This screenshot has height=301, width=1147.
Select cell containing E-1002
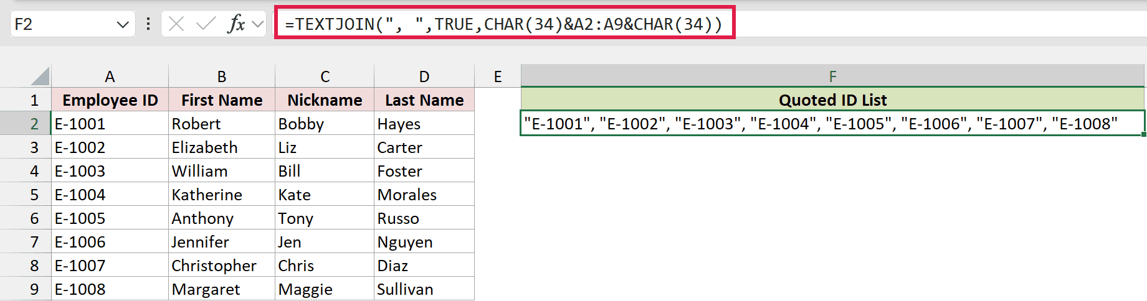tap(110, 147)
